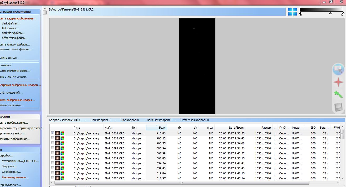Uncheck the IMG_3361.CR2 checkbox
Screen dimensions: 346x187
(53, 133)
